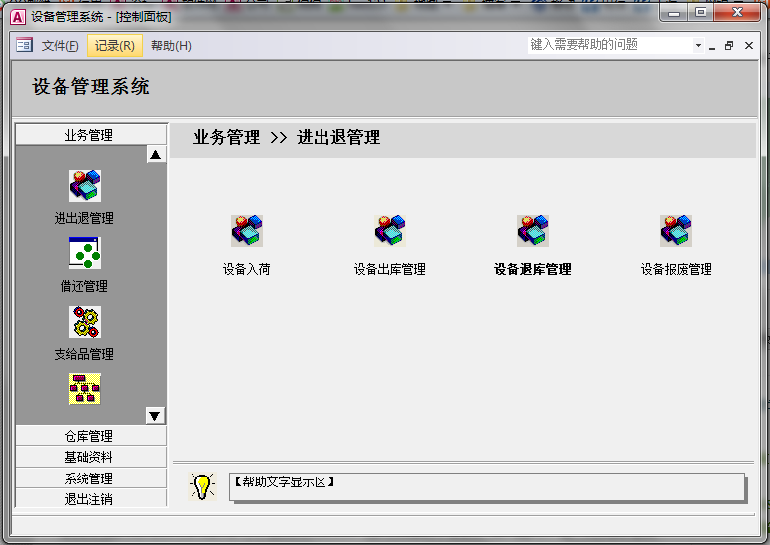Click the yellow org-chart sidebar icon
This screenshot has width=770, height=545.
(x=85, y=389)
